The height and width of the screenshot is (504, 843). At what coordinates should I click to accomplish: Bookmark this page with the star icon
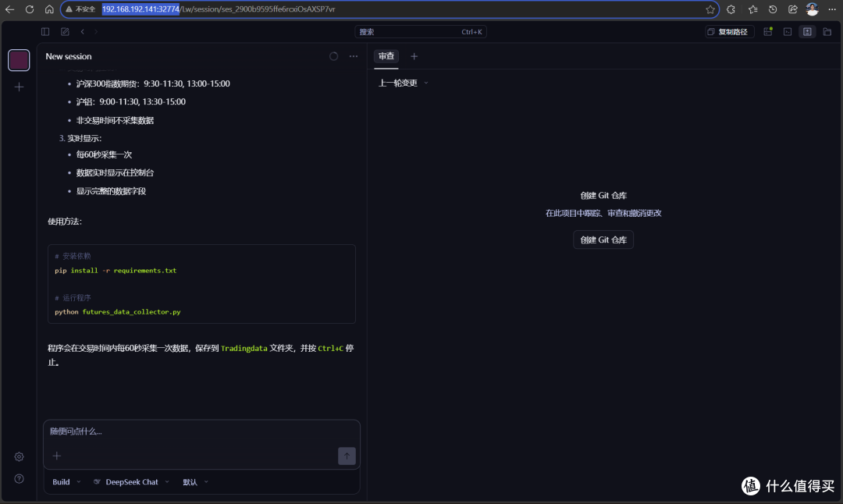point(710,9)
